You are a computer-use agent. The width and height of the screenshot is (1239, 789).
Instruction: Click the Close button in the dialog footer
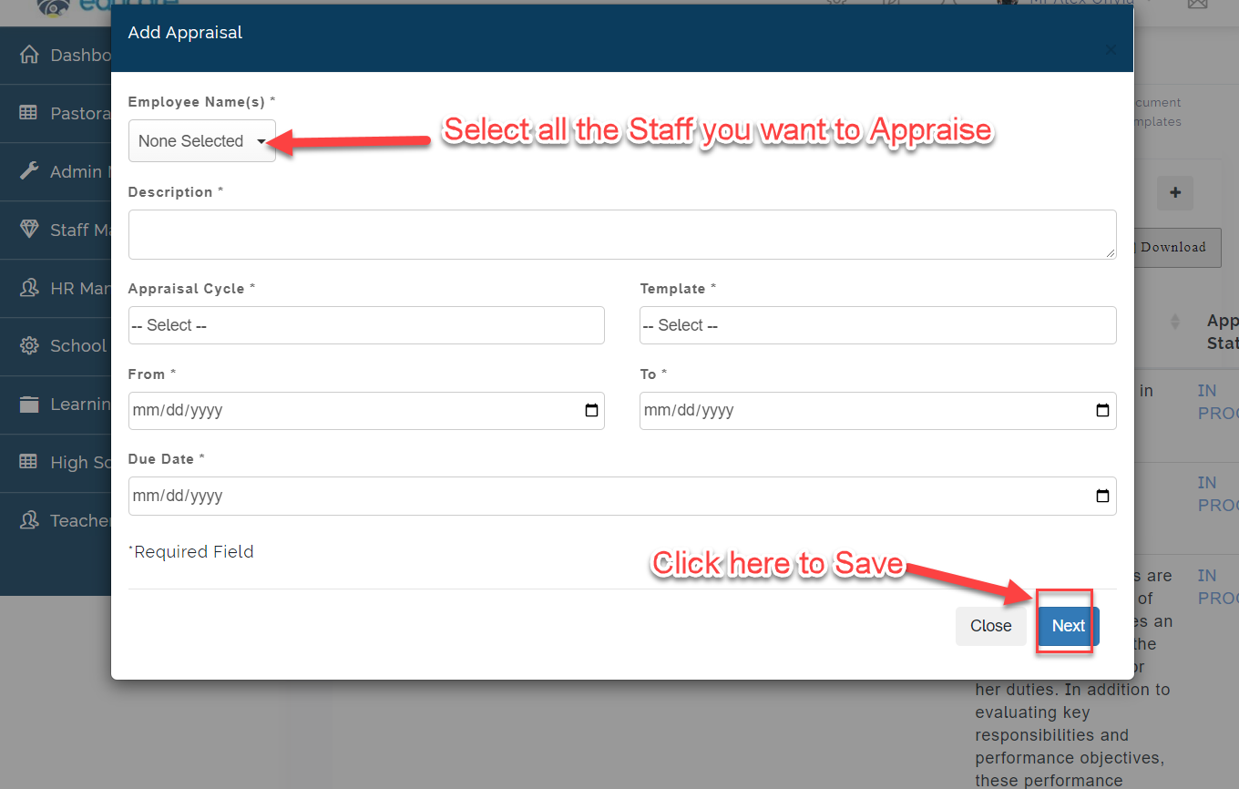(991, 626)
